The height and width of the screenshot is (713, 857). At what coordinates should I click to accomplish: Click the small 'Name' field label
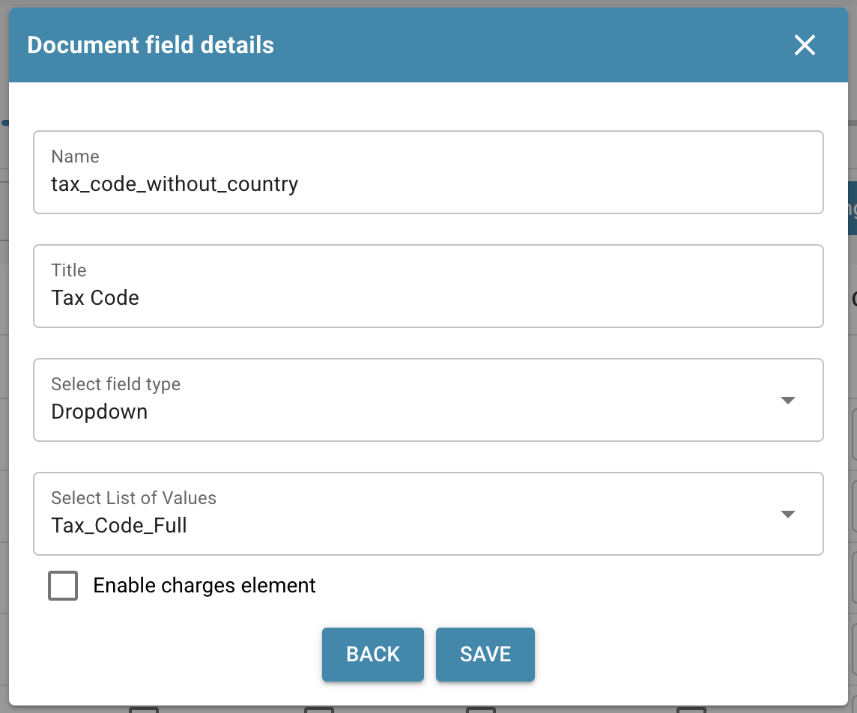(x=75, y=157)
